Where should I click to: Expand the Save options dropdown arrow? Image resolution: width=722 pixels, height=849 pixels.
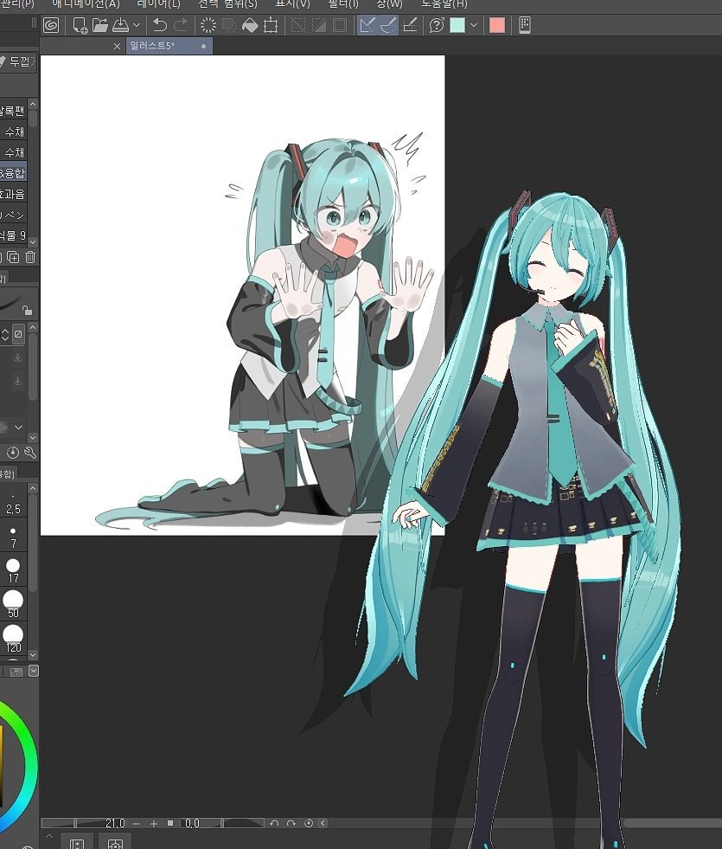(x=137, y=25)
